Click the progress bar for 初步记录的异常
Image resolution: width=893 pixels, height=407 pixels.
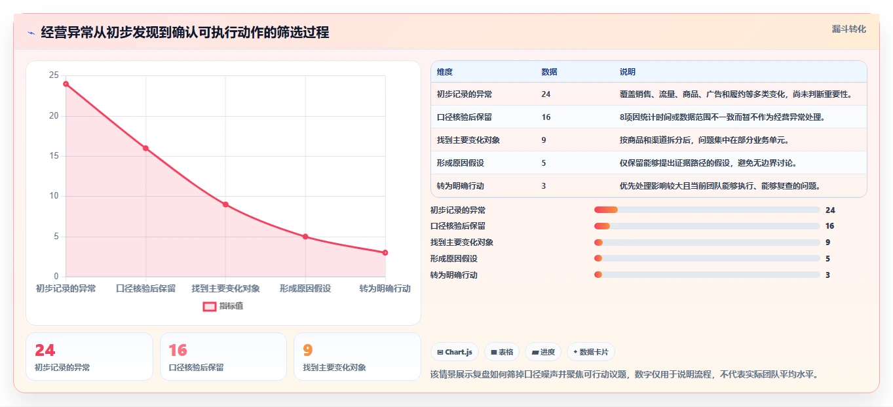[x=707, y=210]
